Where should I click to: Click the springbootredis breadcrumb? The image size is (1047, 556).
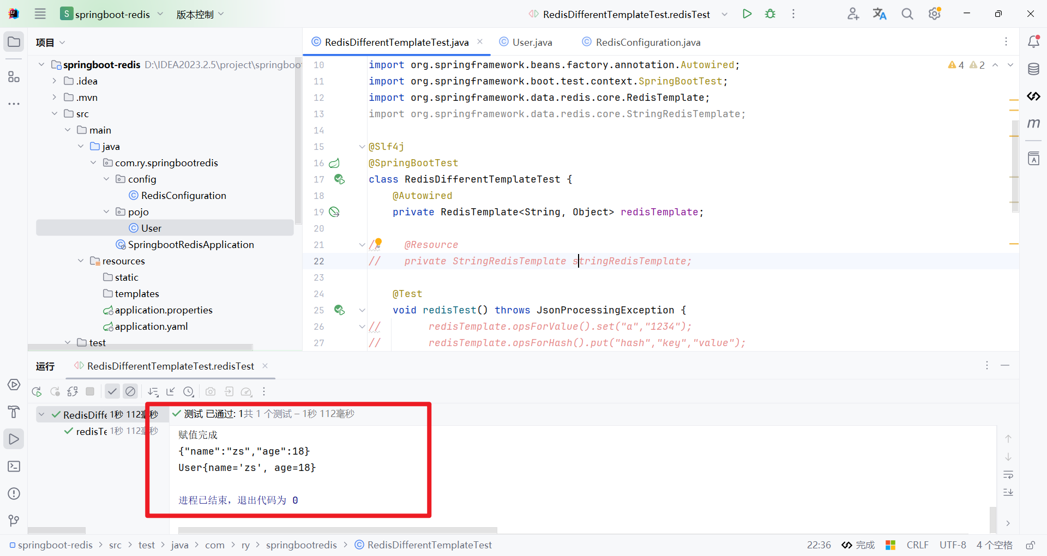302,545
